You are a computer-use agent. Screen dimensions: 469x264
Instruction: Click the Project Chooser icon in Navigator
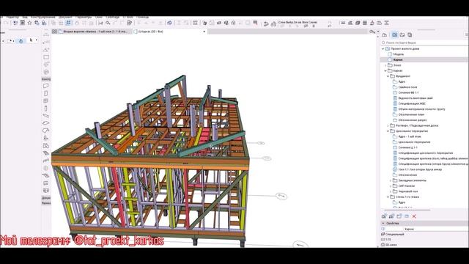(385, 35)
